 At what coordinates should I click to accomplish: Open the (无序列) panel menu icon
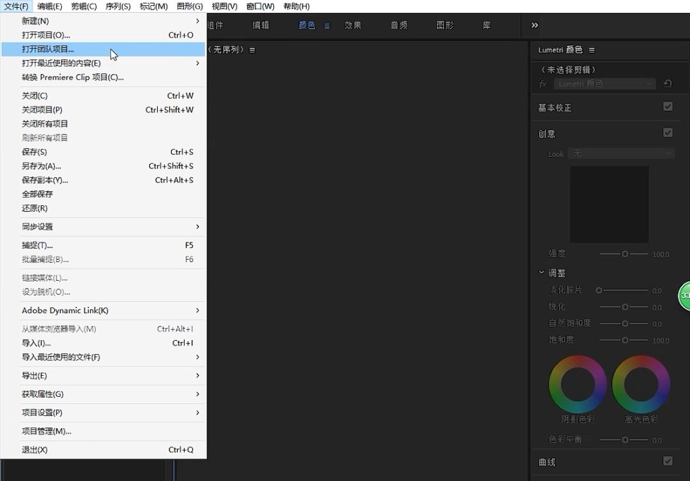click(252, 50)
